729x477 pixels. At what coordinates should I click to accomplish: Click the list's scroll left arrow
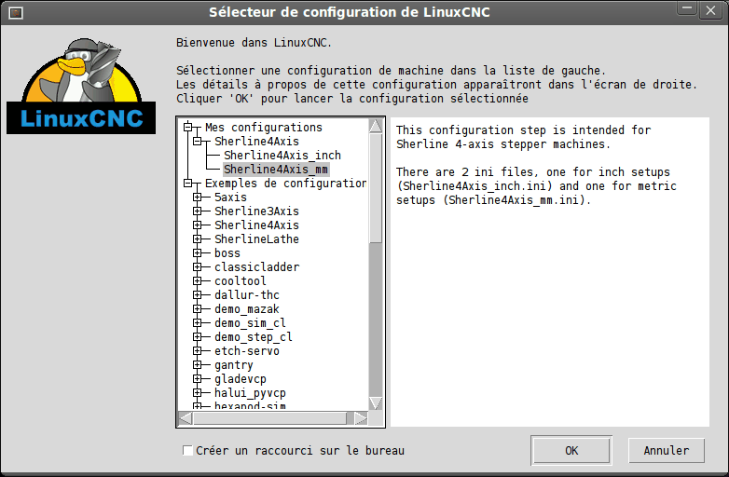click(x=186, y=418)
